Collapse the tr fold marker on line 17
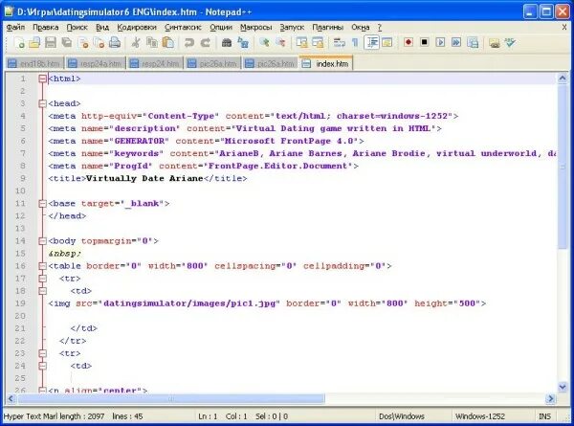Image resolution: width=574 pixels, height=426 pixels. (x=42, y=279)
